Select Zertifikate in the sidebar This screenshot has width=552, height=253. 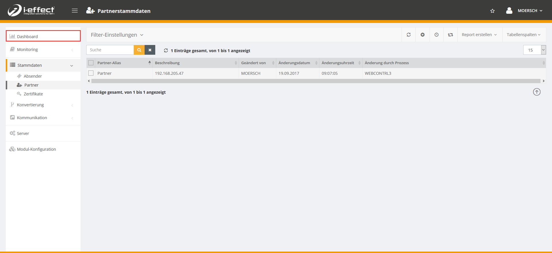coord(33,94)
